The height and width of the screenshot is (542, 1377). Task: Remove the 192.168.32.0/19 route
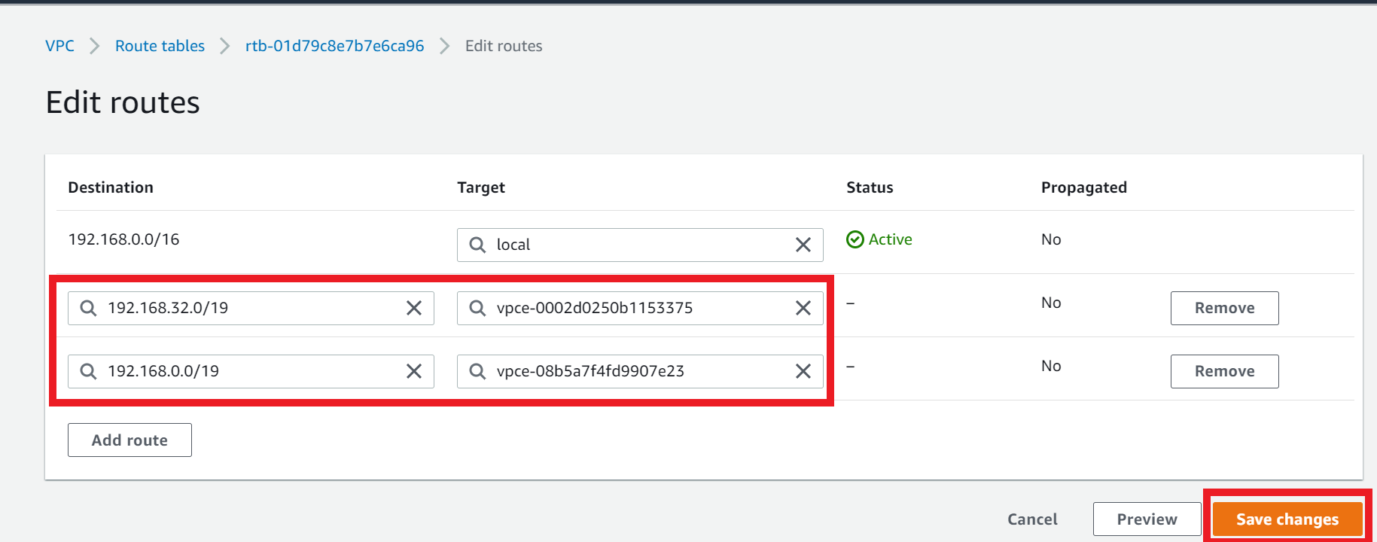click(x=1224, y=308)
